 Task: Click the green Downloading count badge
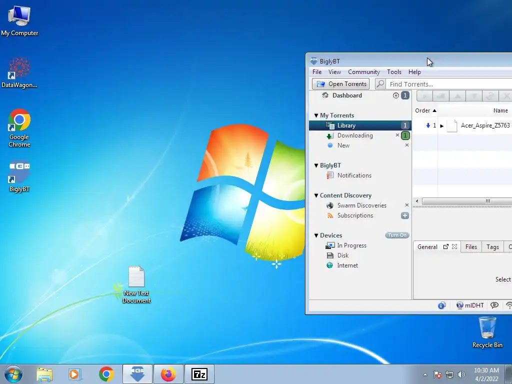[405, 135]
